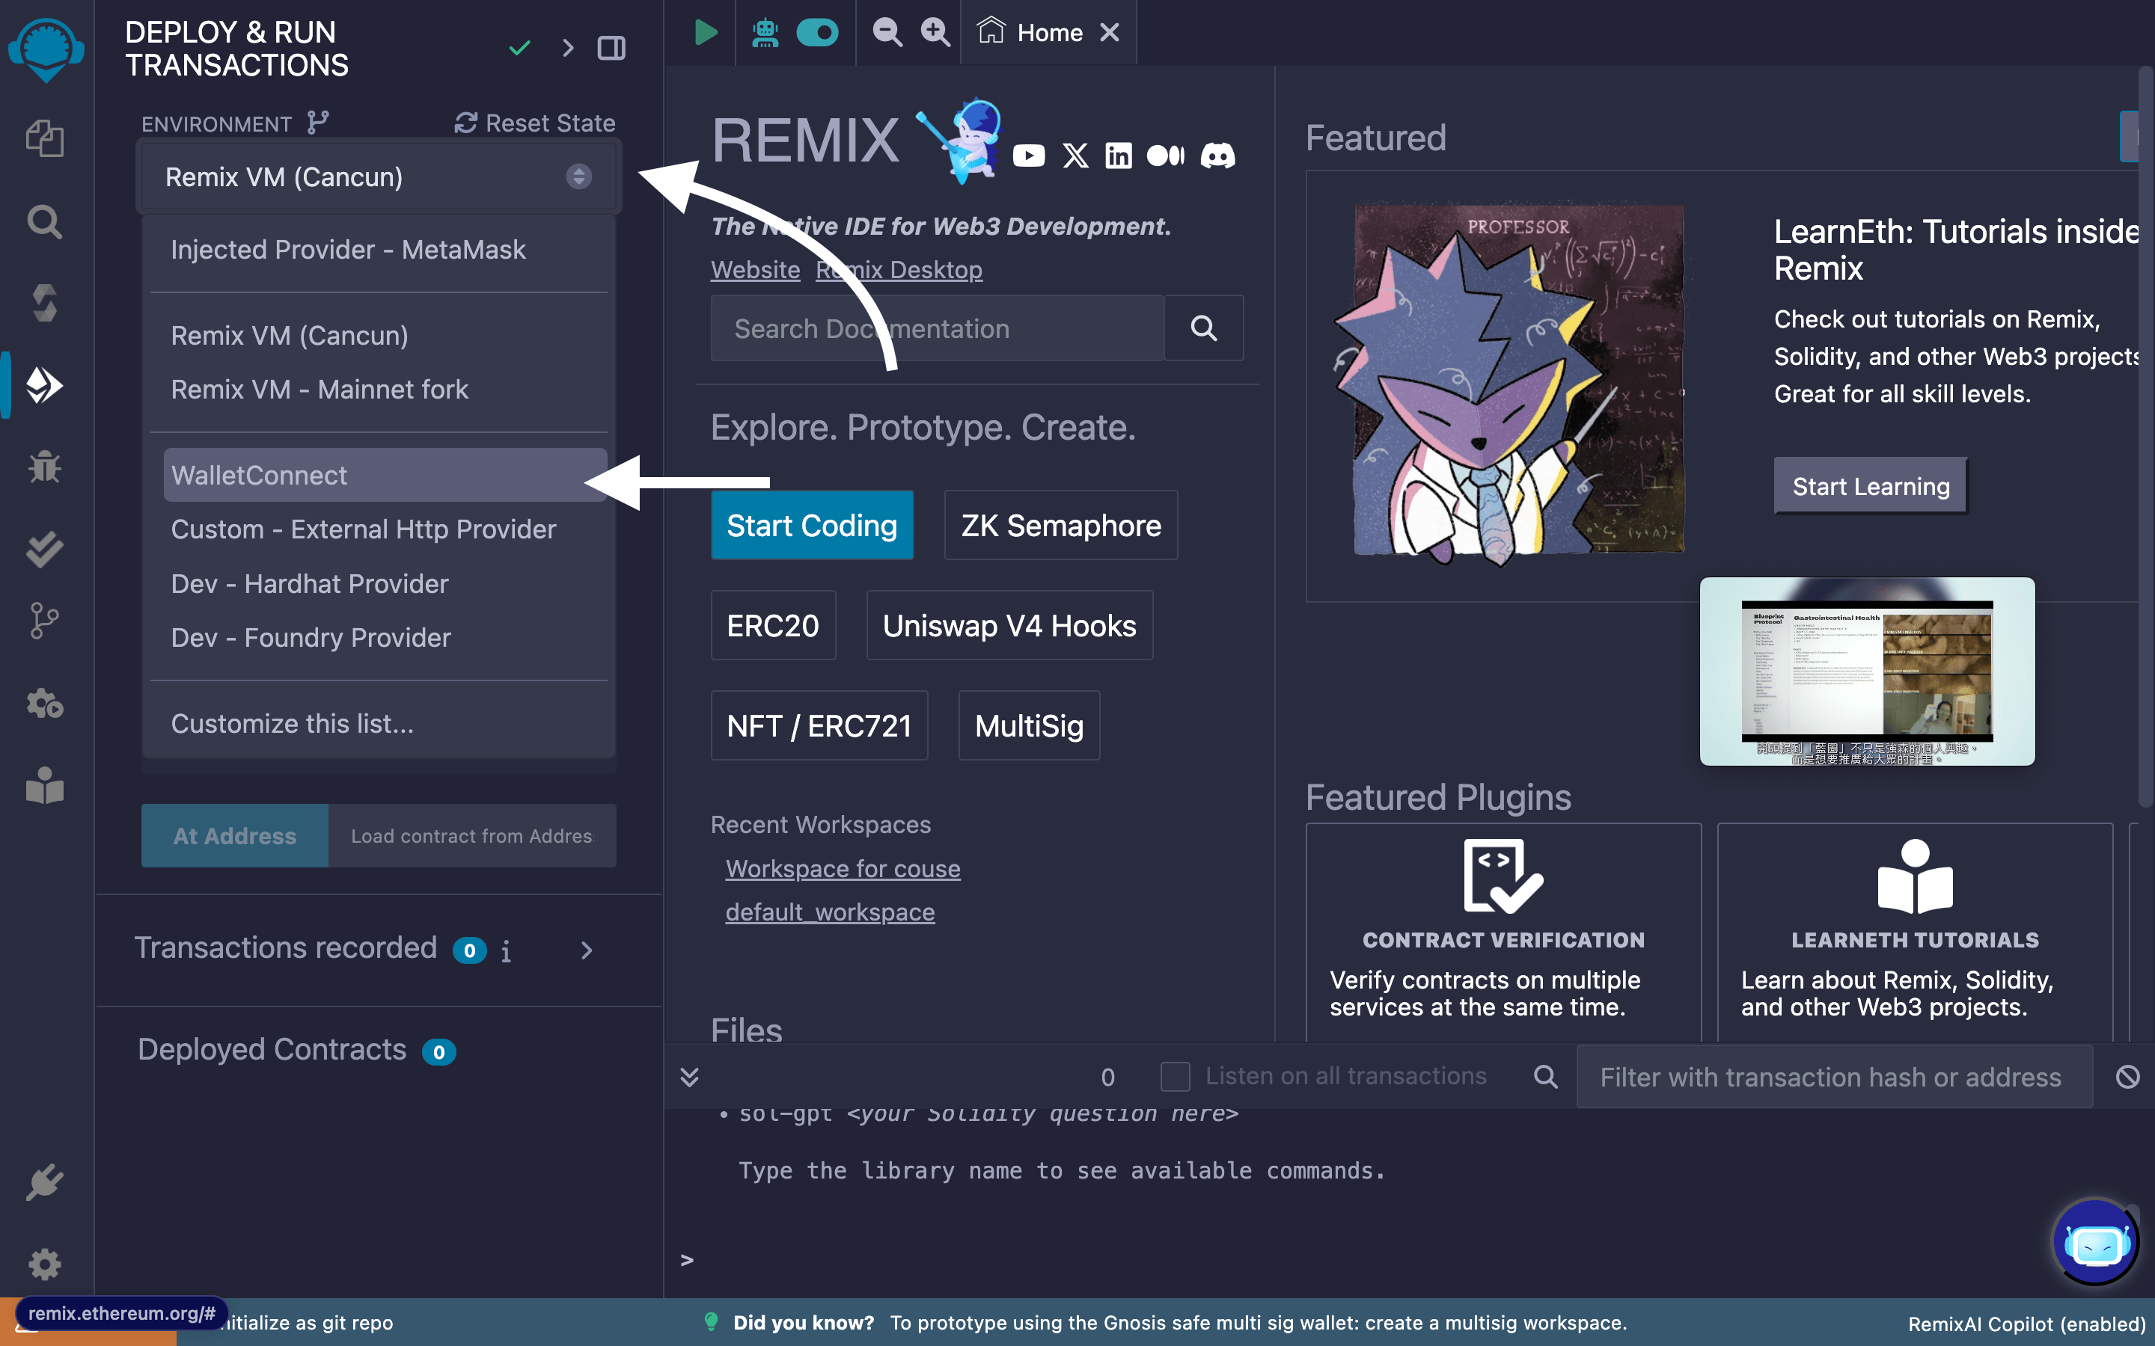Screen dimensions: 2155x1346
Task: Open the Search in files panel
Action: (45, 221)
